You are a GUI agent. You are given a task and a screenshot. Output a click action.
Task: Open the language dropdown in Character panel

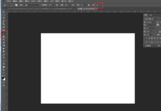tap(151, 46)
